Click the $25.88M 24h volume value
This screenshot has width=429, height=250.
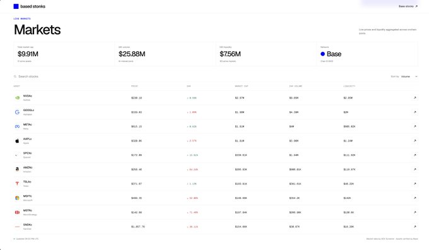click(132, 54)
